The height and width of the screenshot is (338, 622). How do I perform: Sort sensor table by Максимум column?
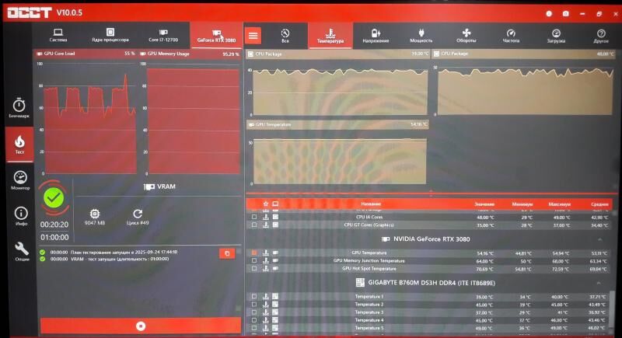point(559,204)
